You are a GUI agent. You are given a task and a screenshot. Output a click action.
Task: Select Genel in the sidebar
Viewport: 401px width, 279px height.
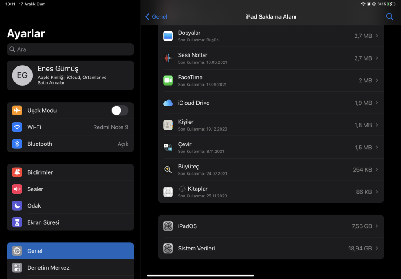pos(70,251)
